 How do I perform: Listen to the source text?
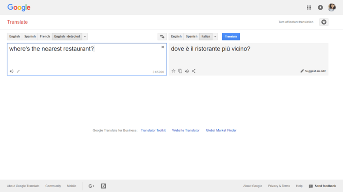pyautogui.click(x=11, y=71)
